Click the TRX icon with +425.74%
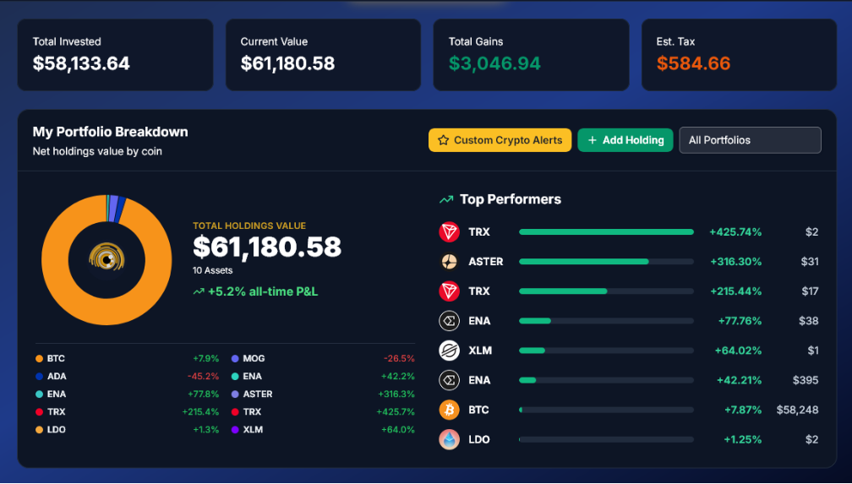Screen dimensions: 852x484 pyautogui.click(x=449, y=232)
